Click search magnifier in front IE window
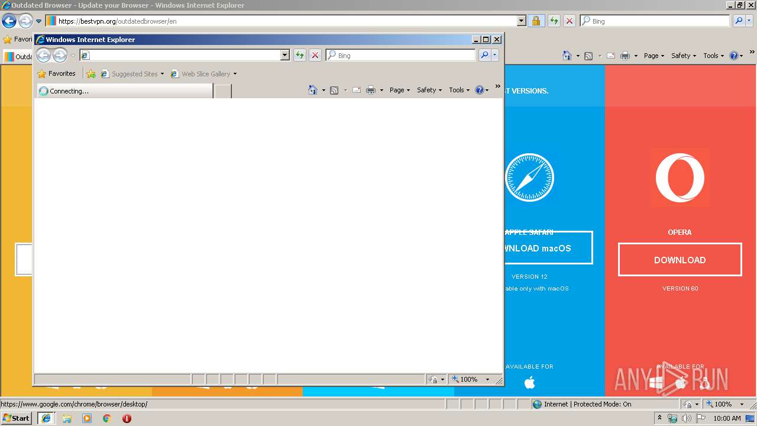 click(x=484, y=55)
